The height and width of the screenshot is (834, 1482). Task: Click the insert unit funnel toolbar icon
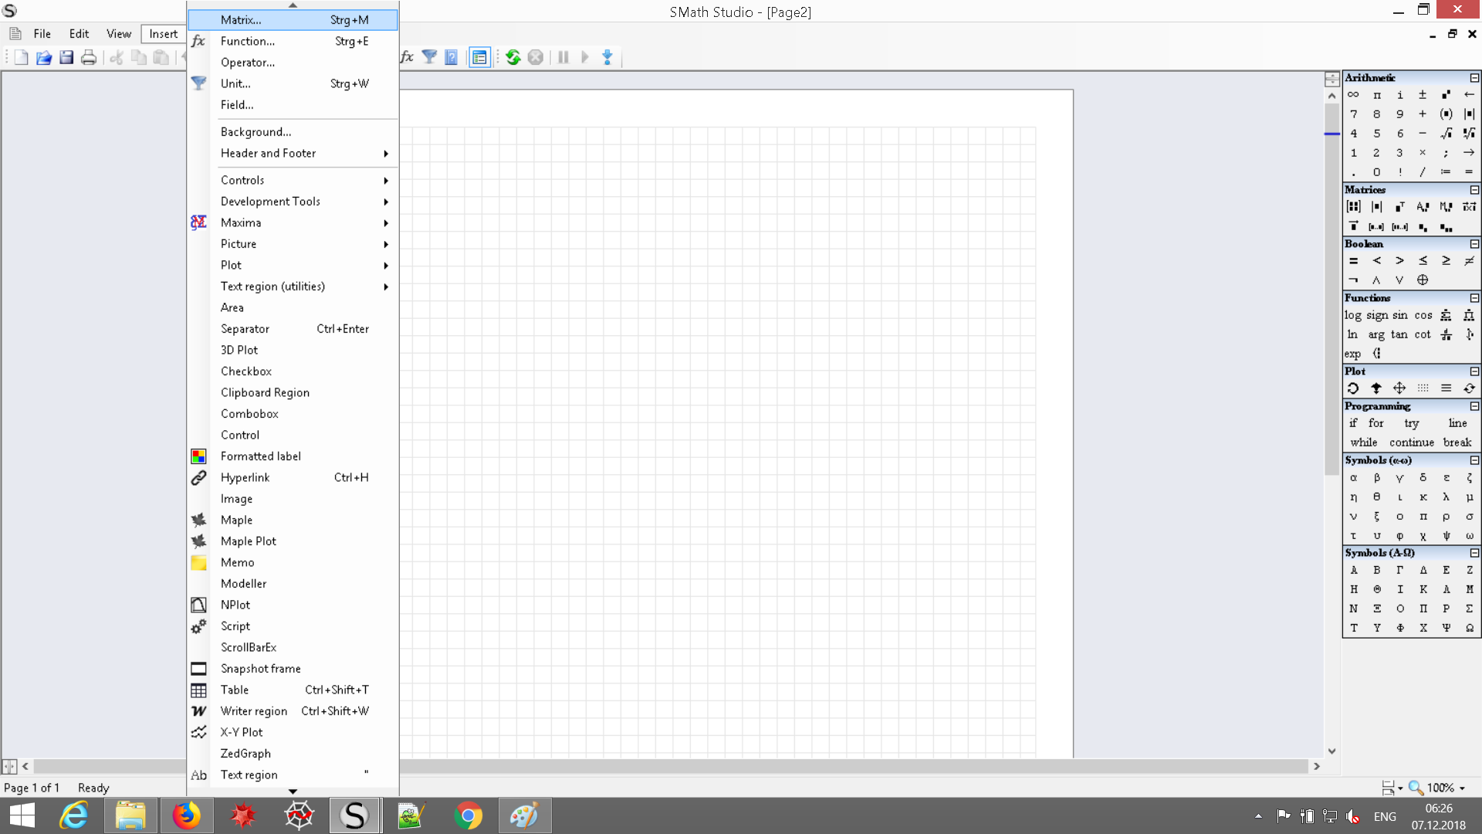(x=430, y=57)
